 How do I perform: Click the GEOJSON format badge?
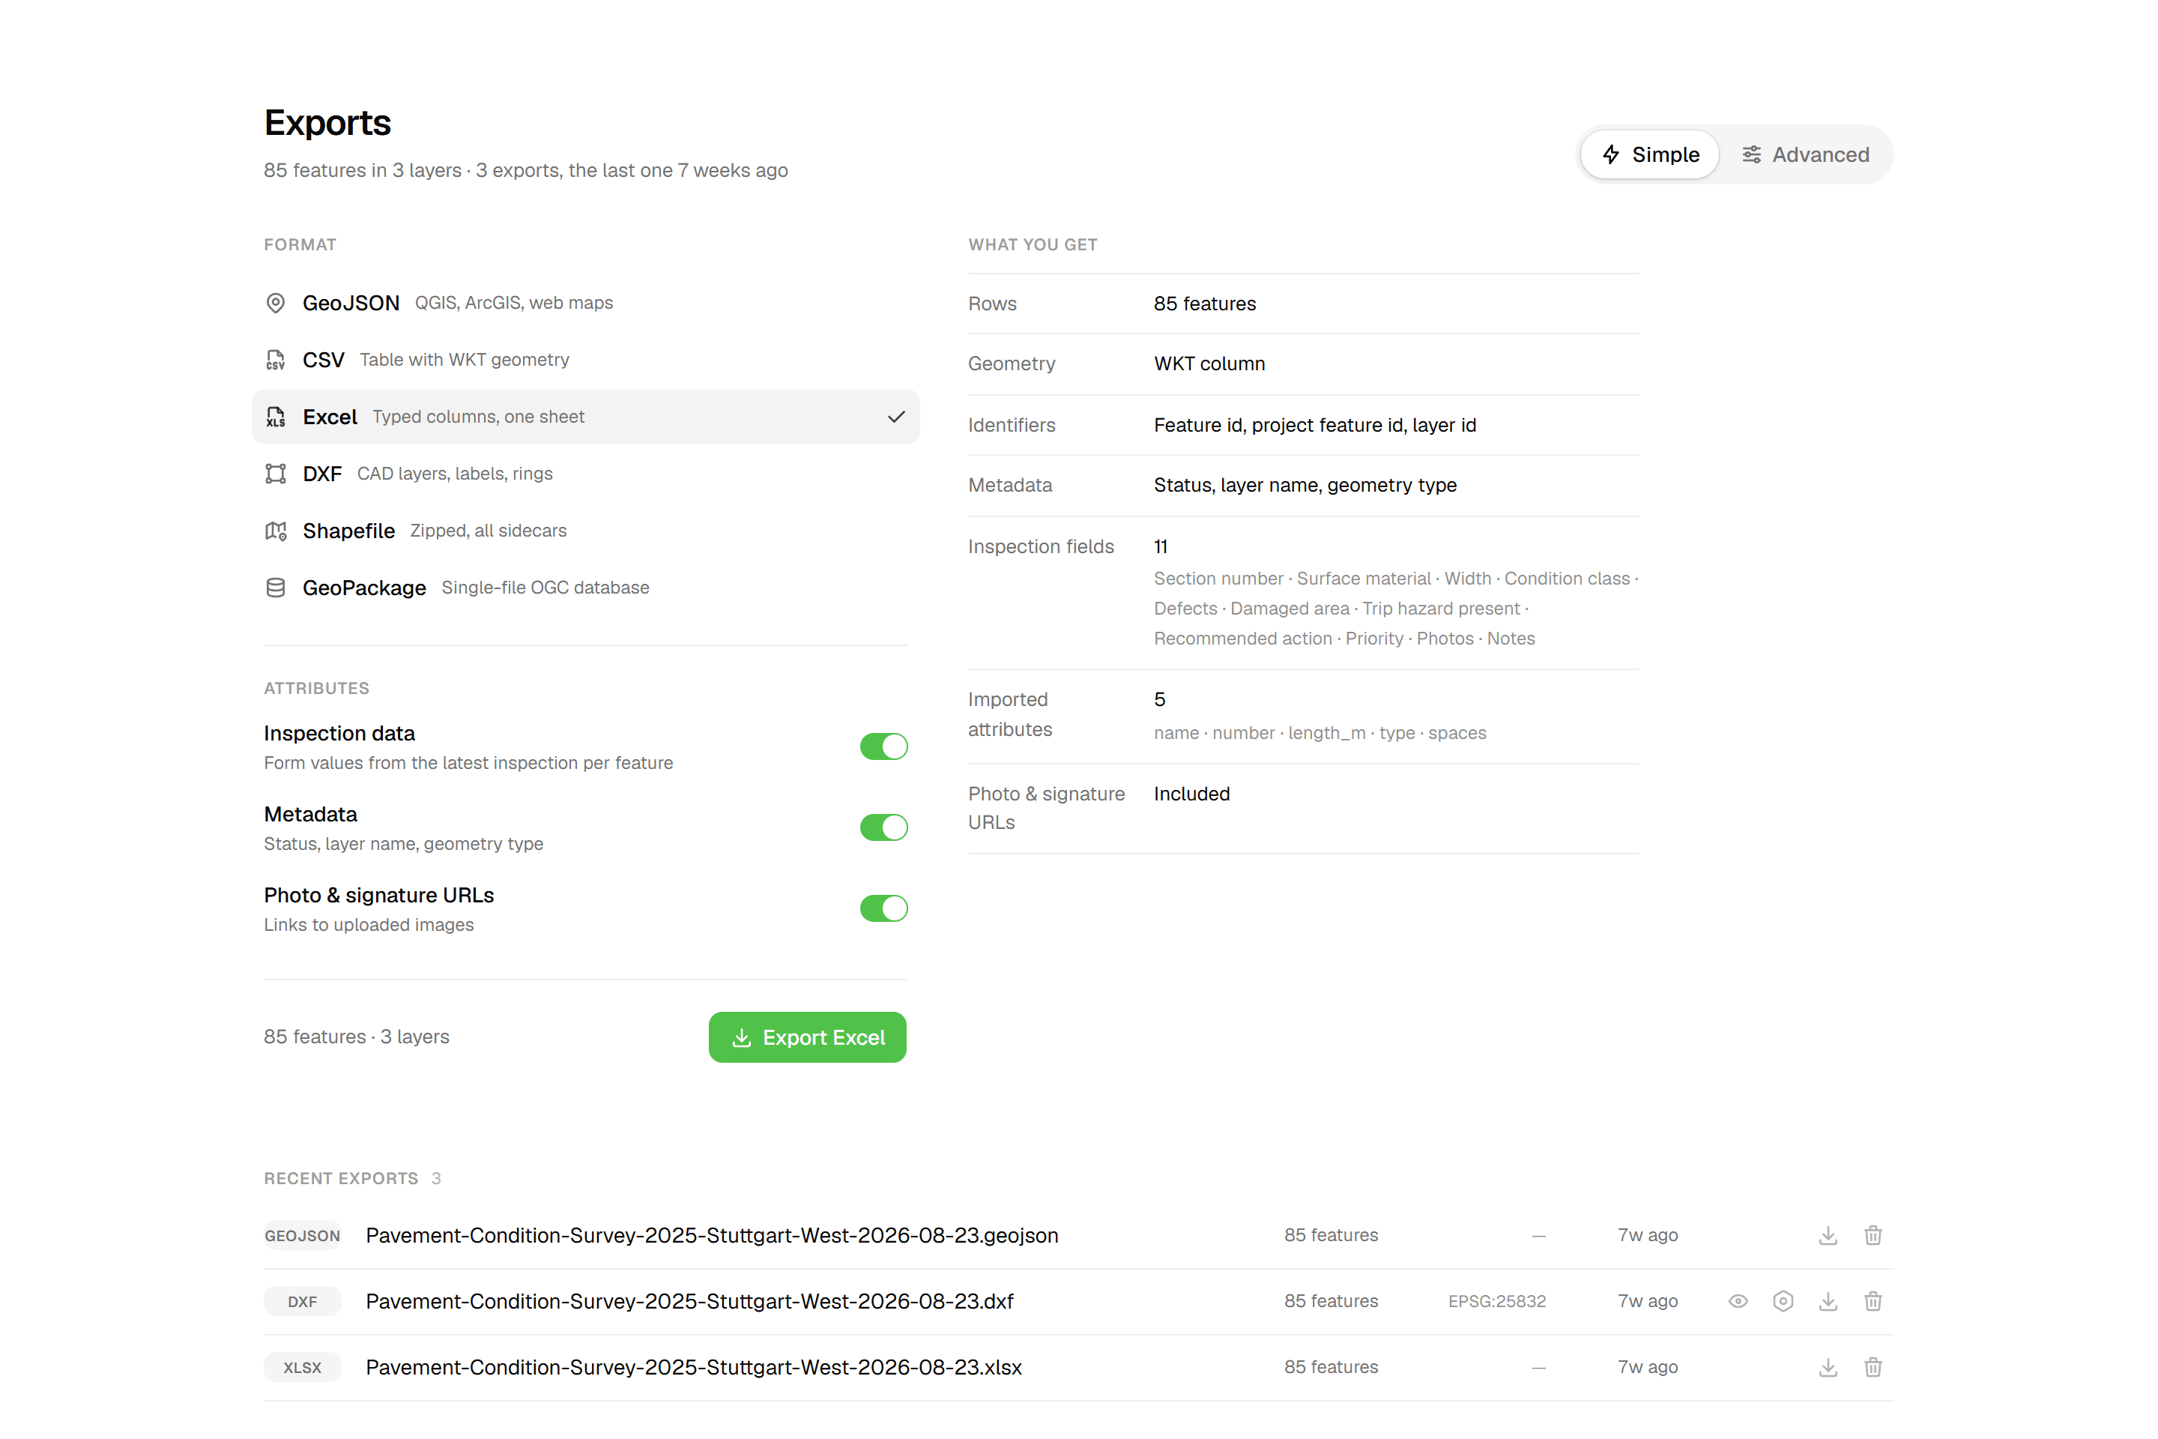(x=303, y=1235)
